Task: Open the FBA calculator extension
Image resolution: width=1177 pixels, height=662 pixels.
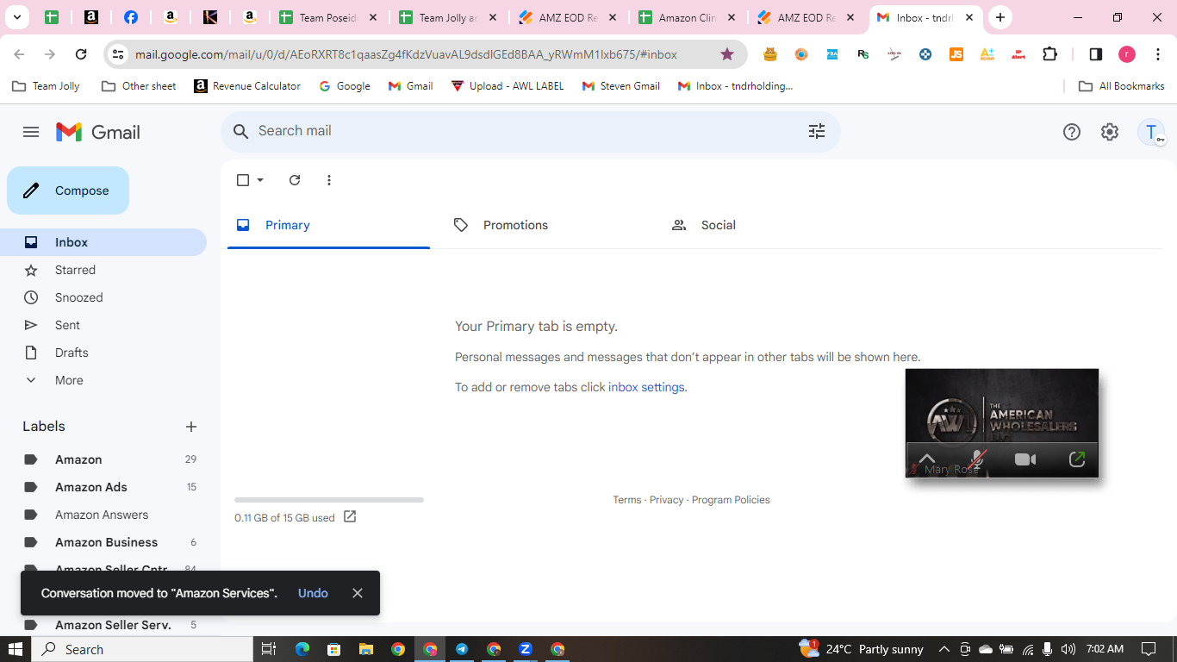Action: (832, 54)
